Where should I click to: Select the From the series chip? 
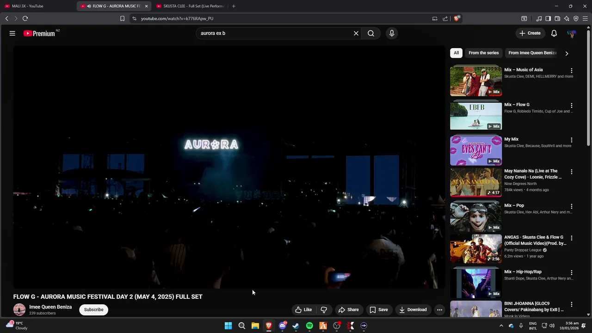tap(483, 53)
